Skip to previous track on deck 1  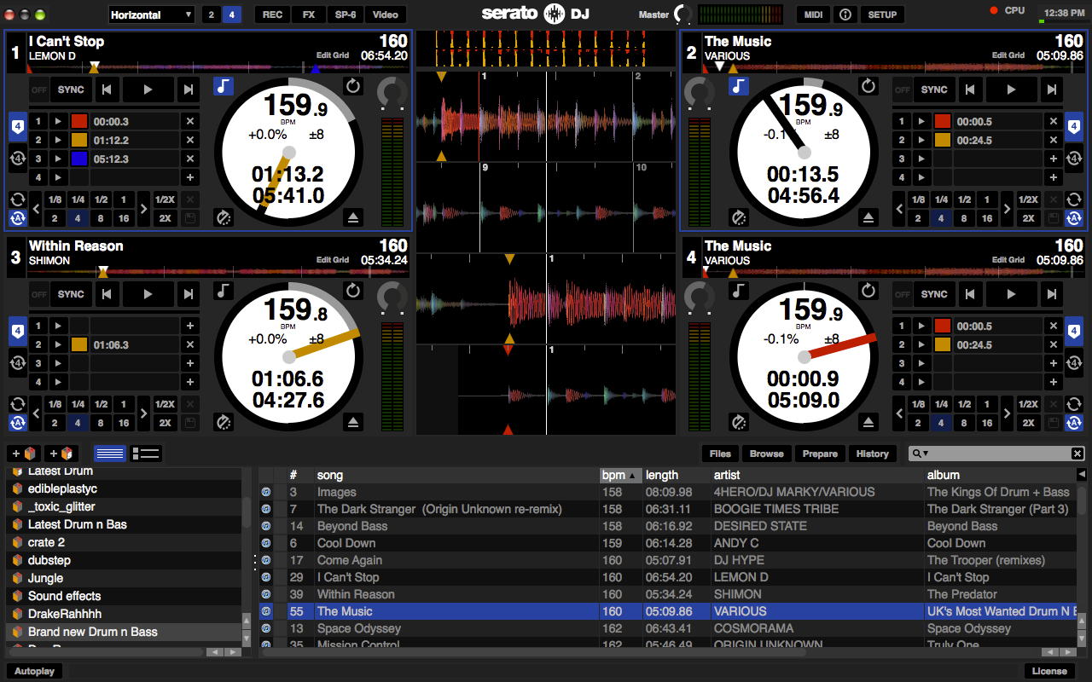tap(107, 90)
